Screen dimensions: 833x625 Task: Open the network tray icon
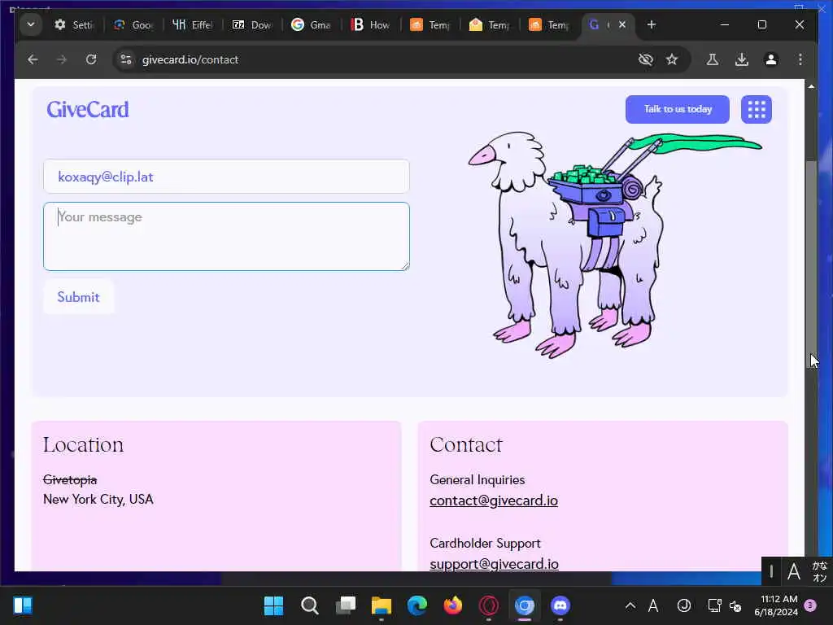714,605
